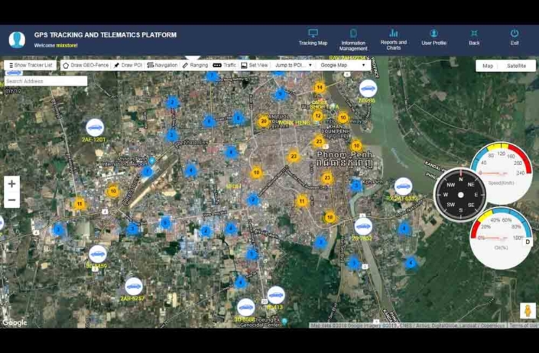This screenshot has height=353, width=539.
Task: Open the User Profile page
Action: pyautogui.click(x=433, y=37)
